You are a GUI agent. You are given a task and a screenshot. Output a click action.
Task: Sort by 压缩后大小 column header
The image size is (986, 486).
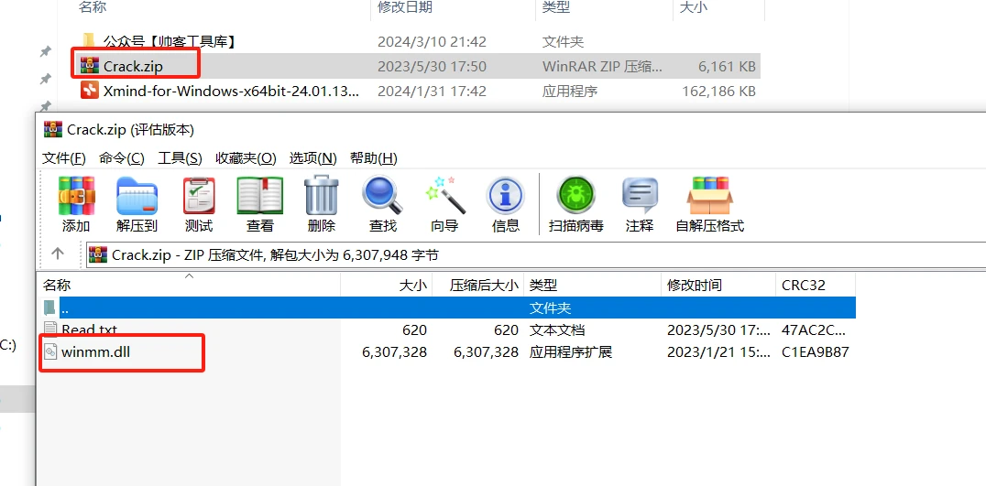[478, 285]
